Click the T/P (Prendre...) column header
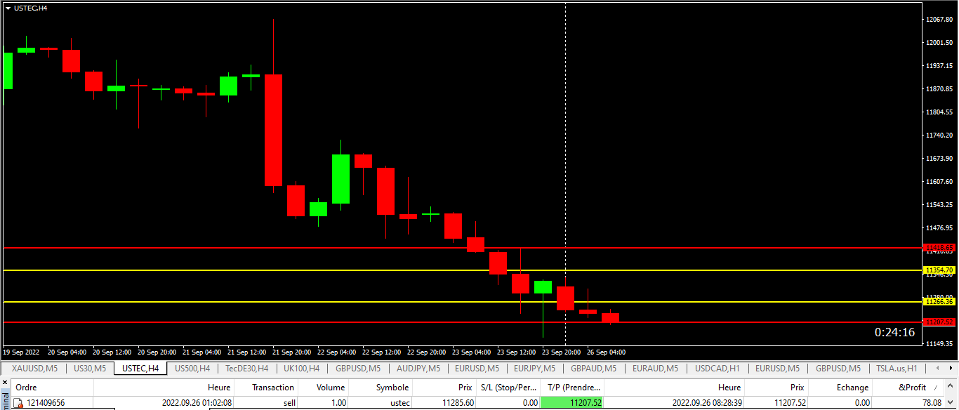959x410 pixels. tap(574, 387)
